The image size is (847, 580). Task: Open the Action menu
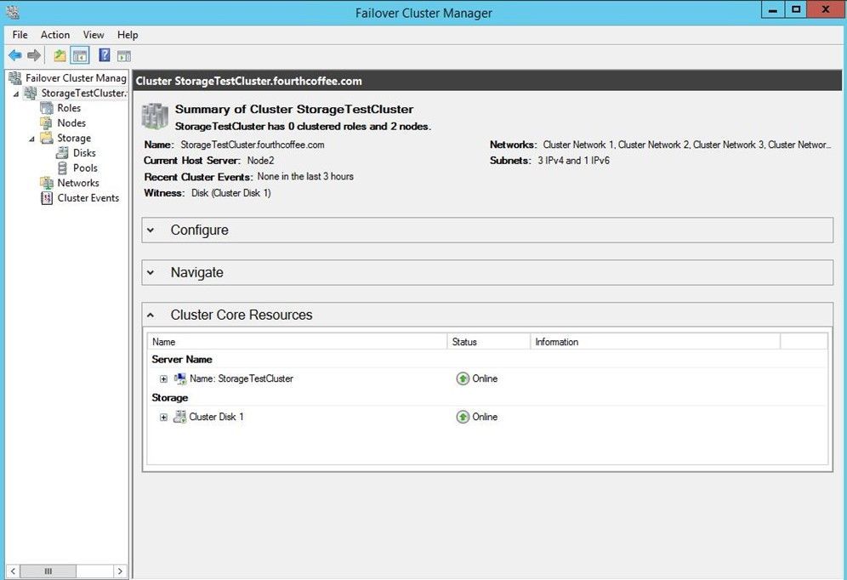point(55,35)
